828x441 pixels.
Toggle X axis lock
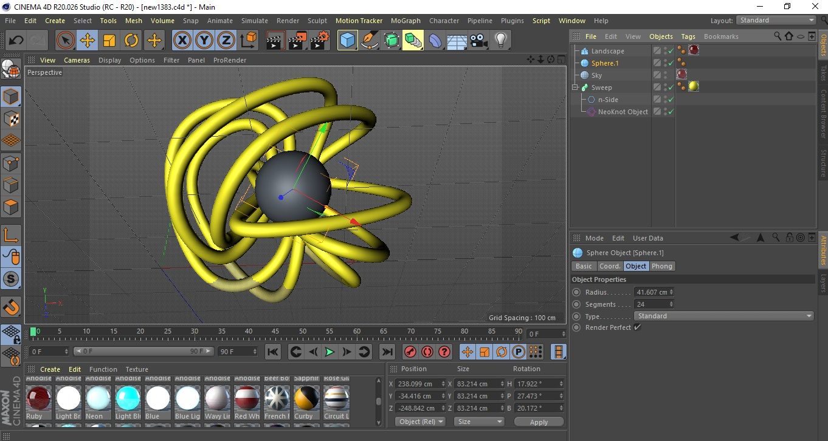[182, 41]
